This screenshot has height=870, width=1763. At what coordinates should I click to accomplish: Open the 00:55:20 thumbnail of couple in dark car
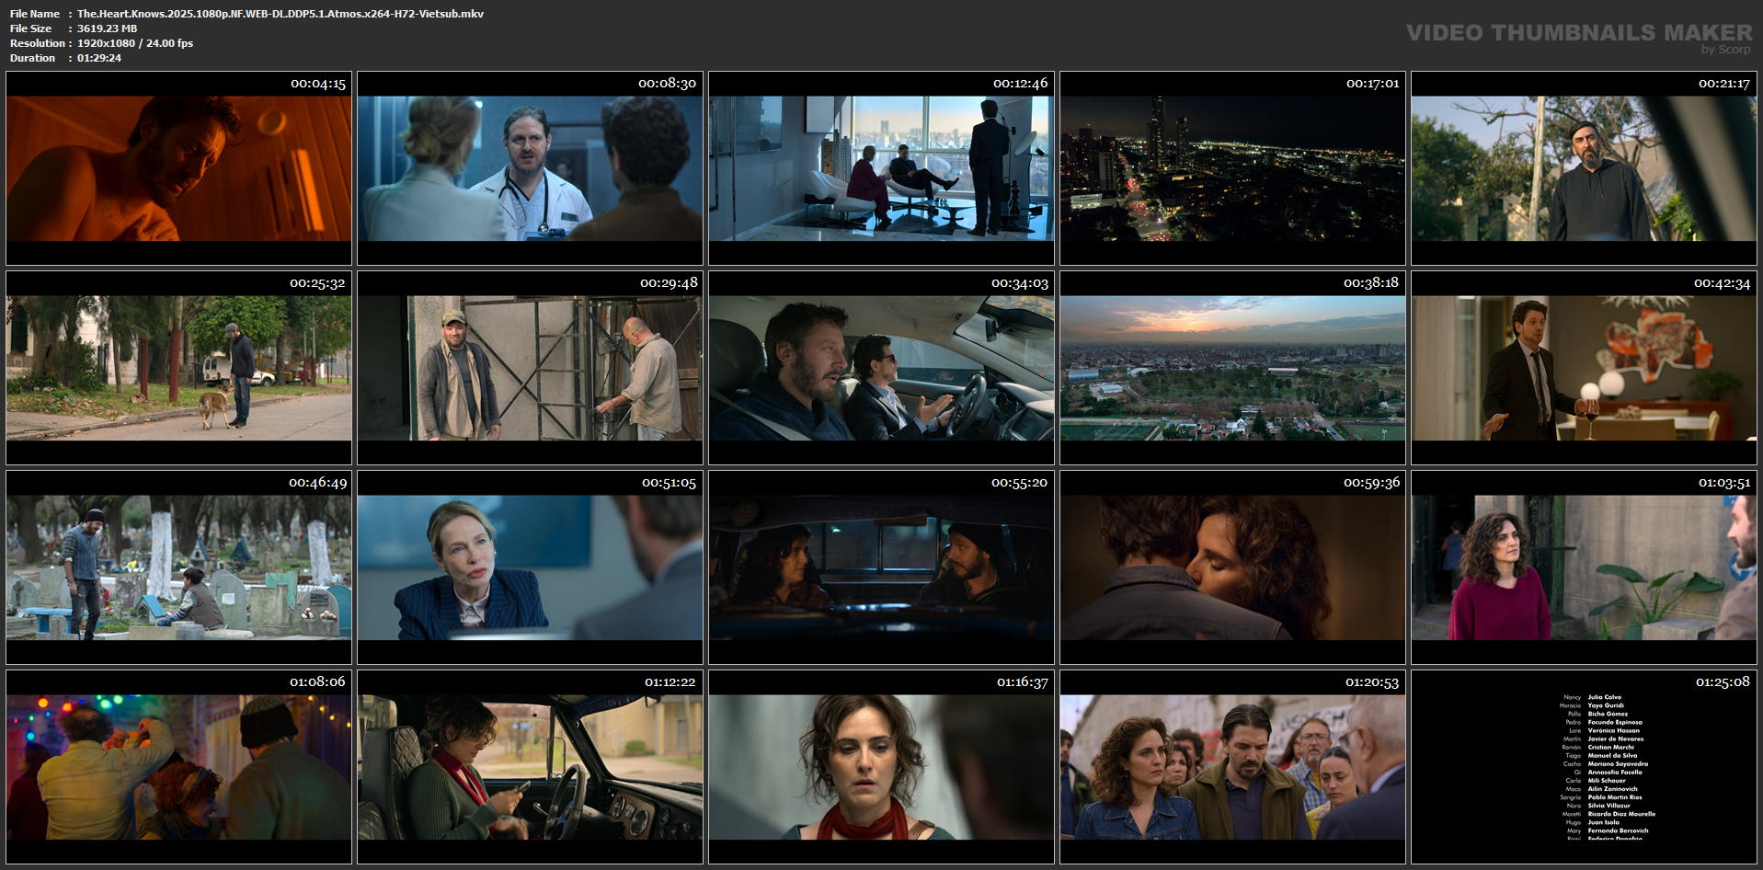[x=881, y=567]
